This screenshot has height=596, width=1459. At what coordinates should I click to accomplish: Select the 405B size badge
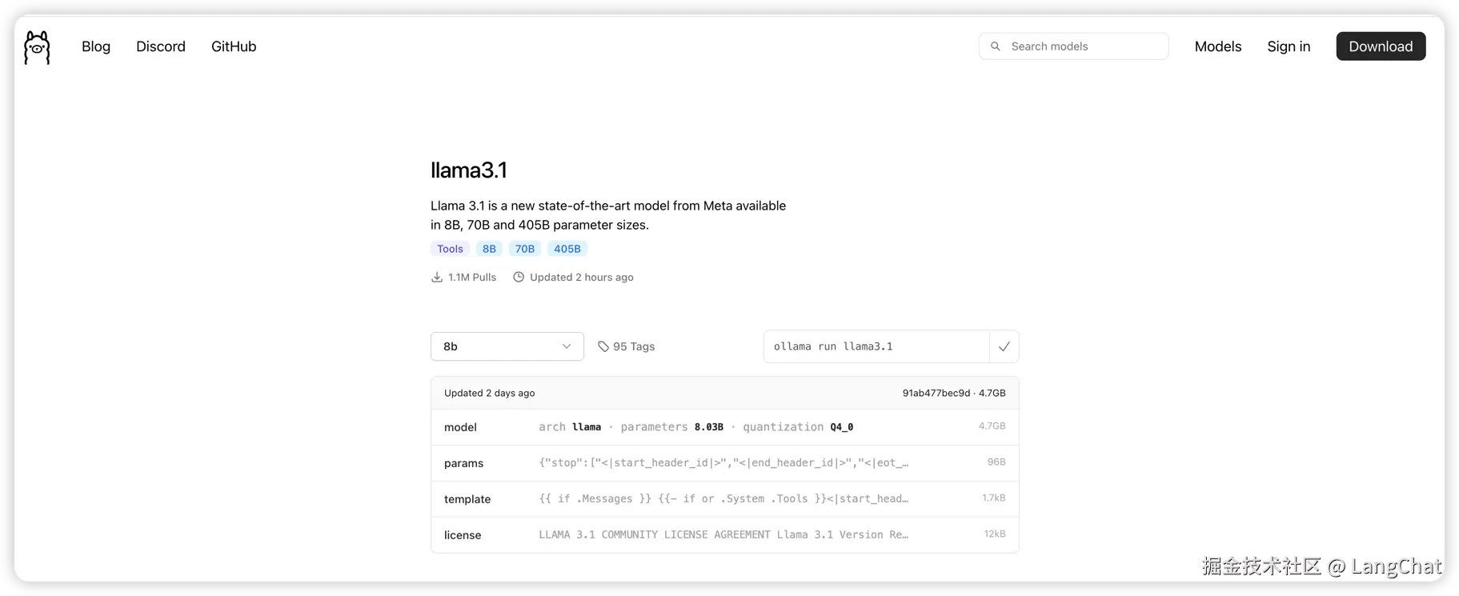click(x=567, y=249)
